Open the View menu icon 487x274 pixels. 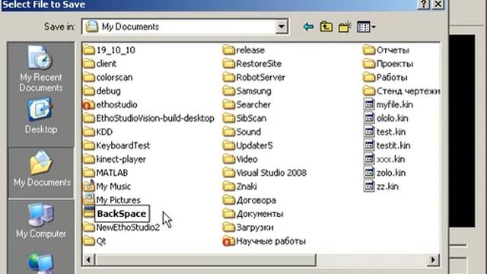[x=366, y=27]
